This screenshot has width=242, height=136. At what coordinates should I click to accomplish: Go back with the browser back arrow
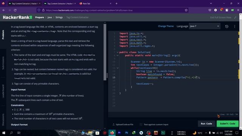4,10
